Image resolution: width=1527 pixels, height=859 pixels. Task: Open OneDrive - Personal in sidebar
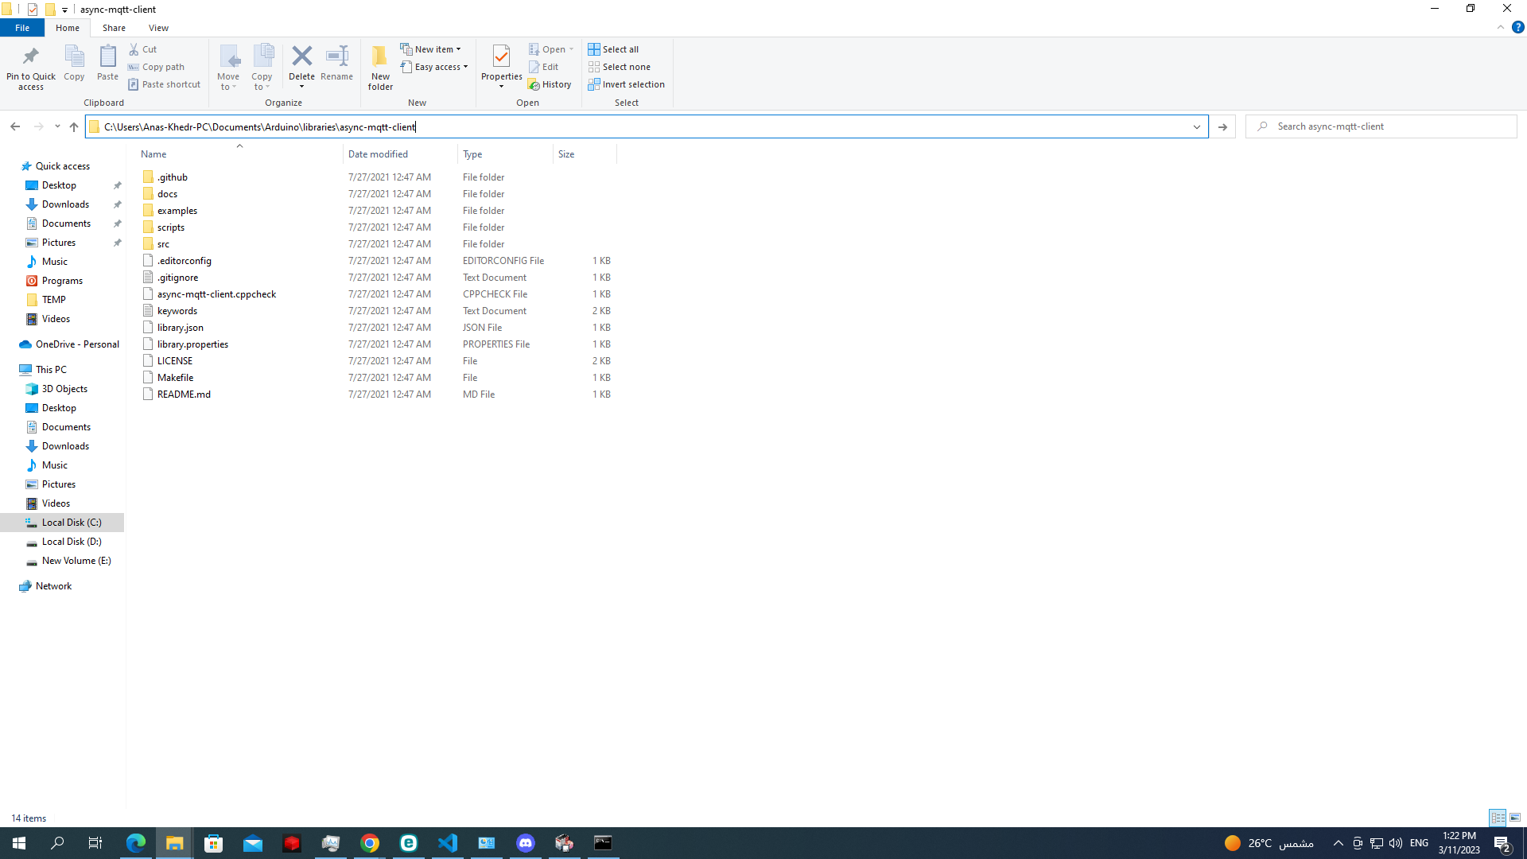tap(77, 344)
